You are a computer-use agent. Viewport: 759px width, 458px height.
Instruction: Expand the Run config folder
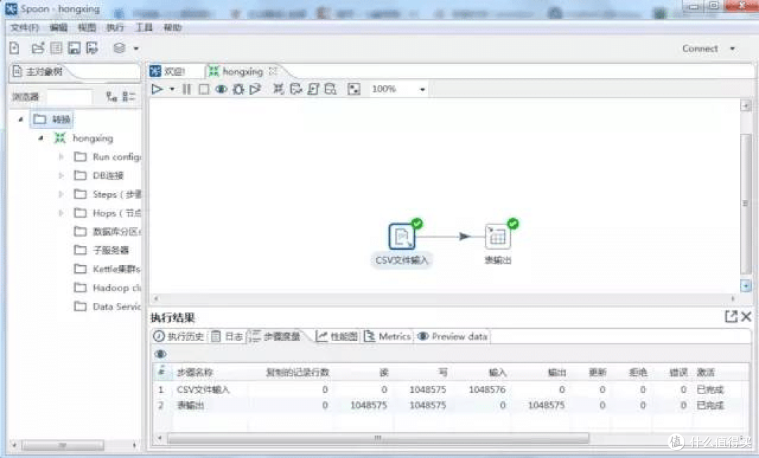pyautogui.click(x=61, y=156)
